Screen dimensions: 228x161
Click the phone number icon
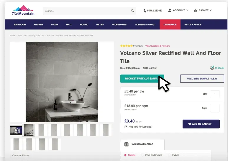click(x=145, y=11)
